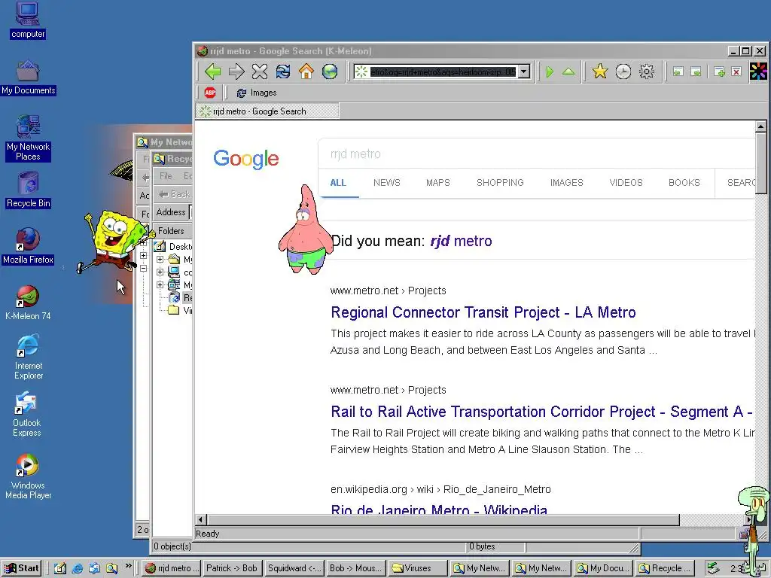Click the Outlook Express desktop shortcut
This screenshot has height=578, width=771.
pos(26,415)
